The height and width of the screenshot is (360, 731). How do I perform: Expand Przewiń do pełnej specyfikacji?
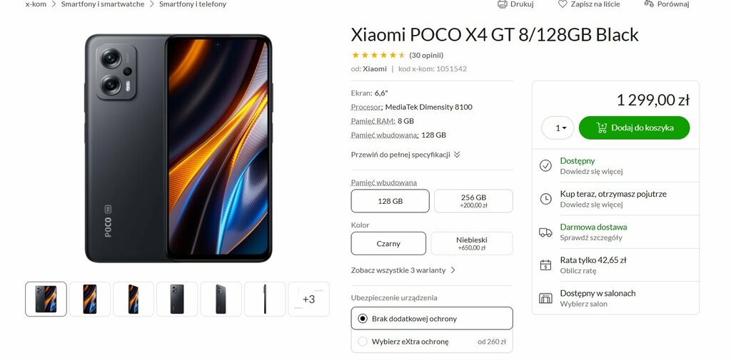405,155
